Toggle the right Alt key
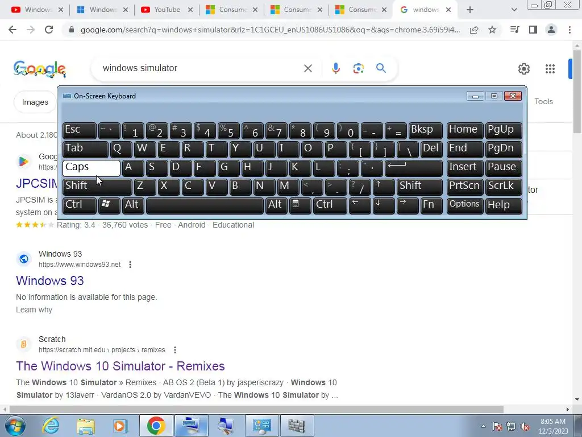The image size is (582, 437). pos(276,205)
